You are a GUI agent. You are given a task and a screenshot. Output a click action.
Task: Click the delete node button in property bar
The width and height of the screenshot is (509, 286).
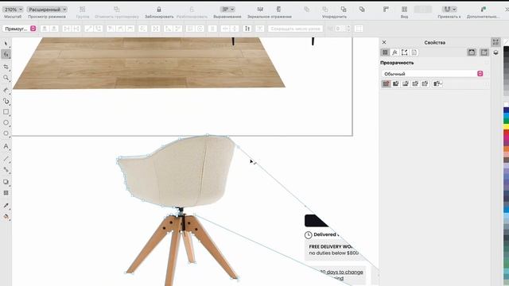[x=54, y=29]
